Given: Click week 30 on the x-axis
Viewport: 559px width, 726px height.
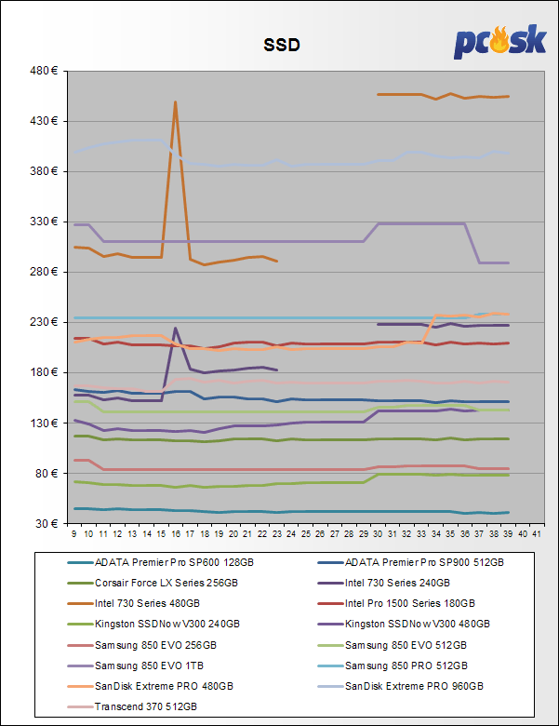Looking at the screenshot, I should pos(378,534).
